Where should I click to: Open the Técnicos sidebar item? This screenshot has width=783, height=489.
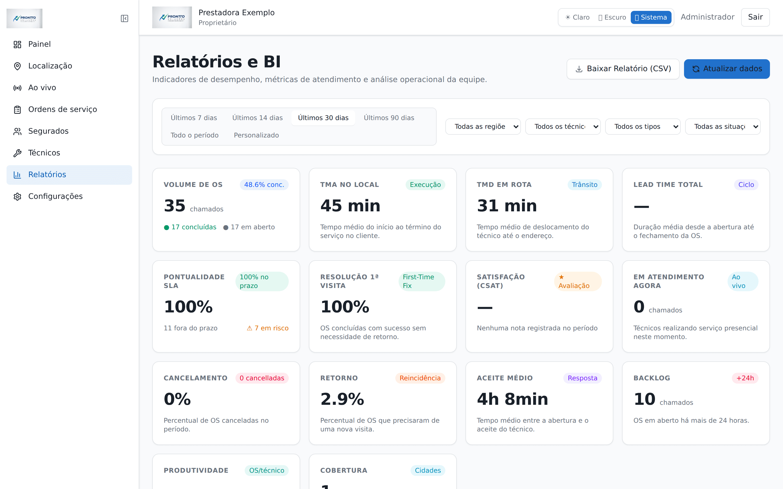(69, 153)
